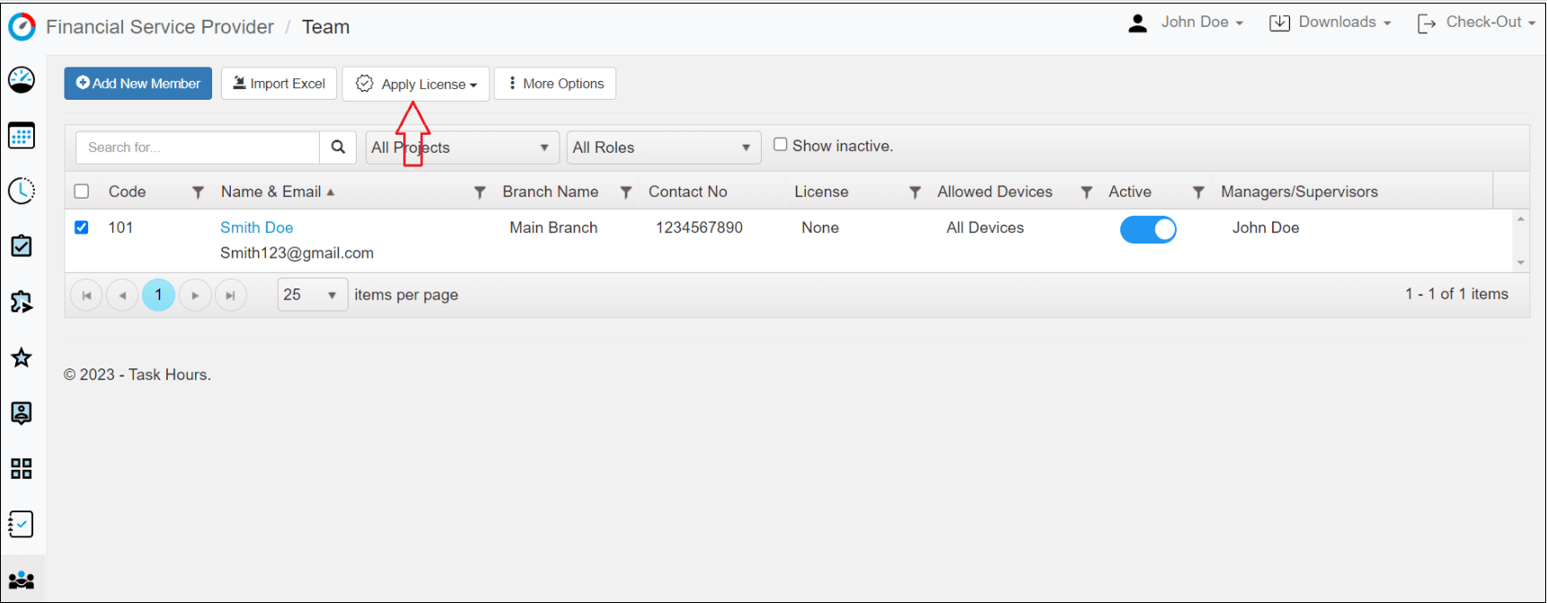Open the John Doe account menu
This screenshot has height=603, width=1547.
click(1201, 22)
